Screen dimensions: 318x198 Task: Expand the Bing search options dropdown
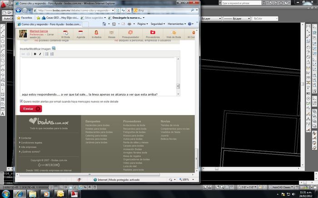(197, 10)
